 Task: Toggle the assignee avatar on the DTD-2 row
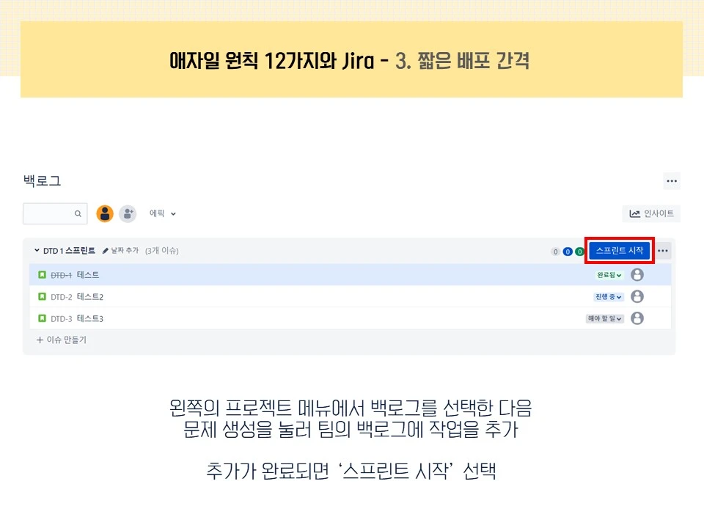click(637, 296)
